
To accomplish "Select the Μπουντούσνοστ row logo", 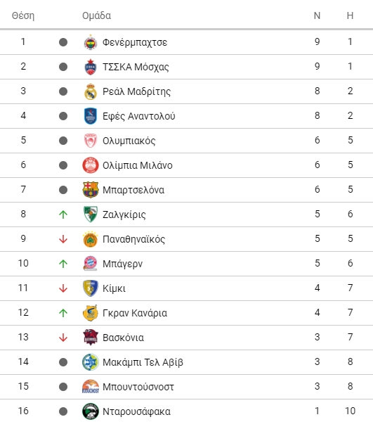I will pos(91,387).
